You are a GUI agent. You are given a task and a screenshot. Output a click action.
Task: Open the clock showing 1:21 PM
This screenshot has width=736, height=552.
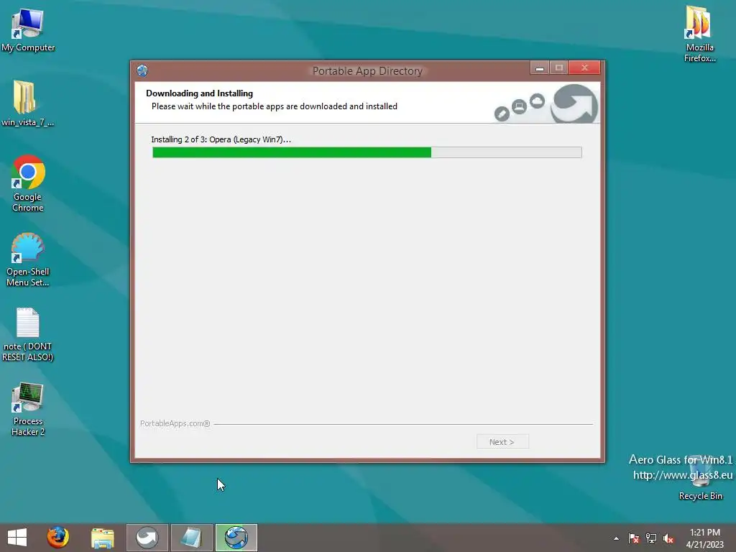[x=704, y=538]
